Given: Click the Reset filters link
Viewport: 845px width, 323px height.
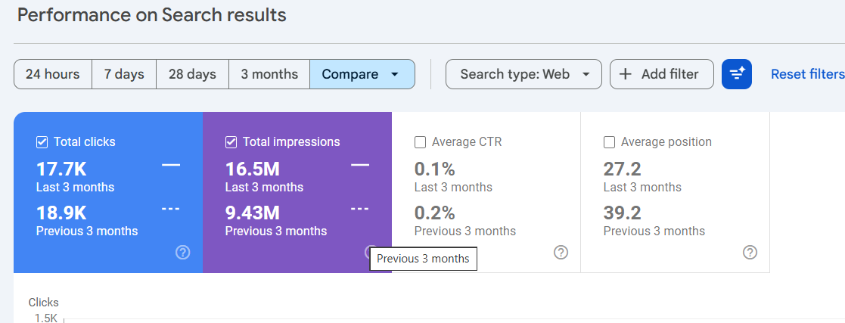Looking at the screenshot, I should point(807,74).
